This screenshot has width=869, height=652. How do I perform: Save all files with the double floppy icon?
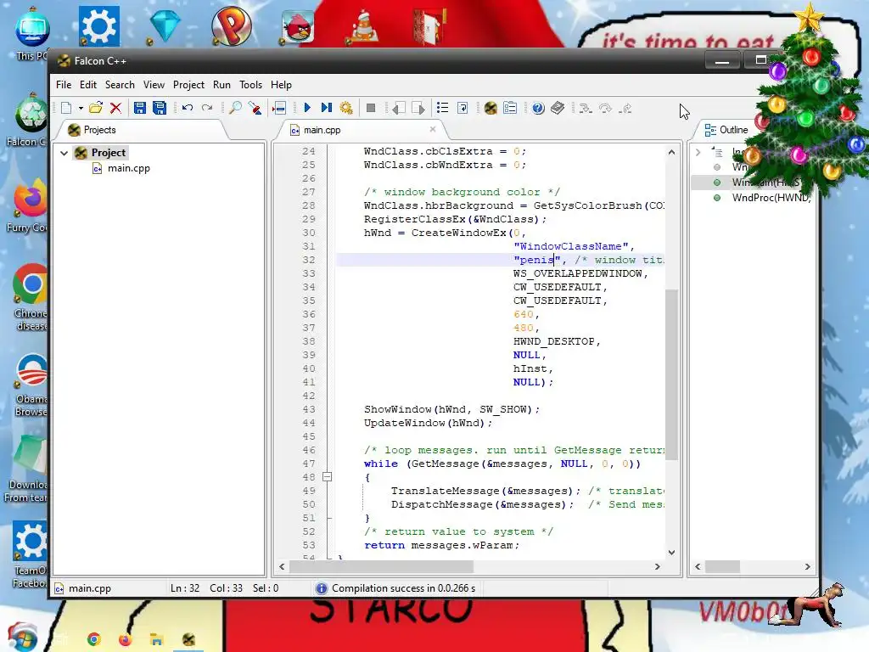point(160,108)
